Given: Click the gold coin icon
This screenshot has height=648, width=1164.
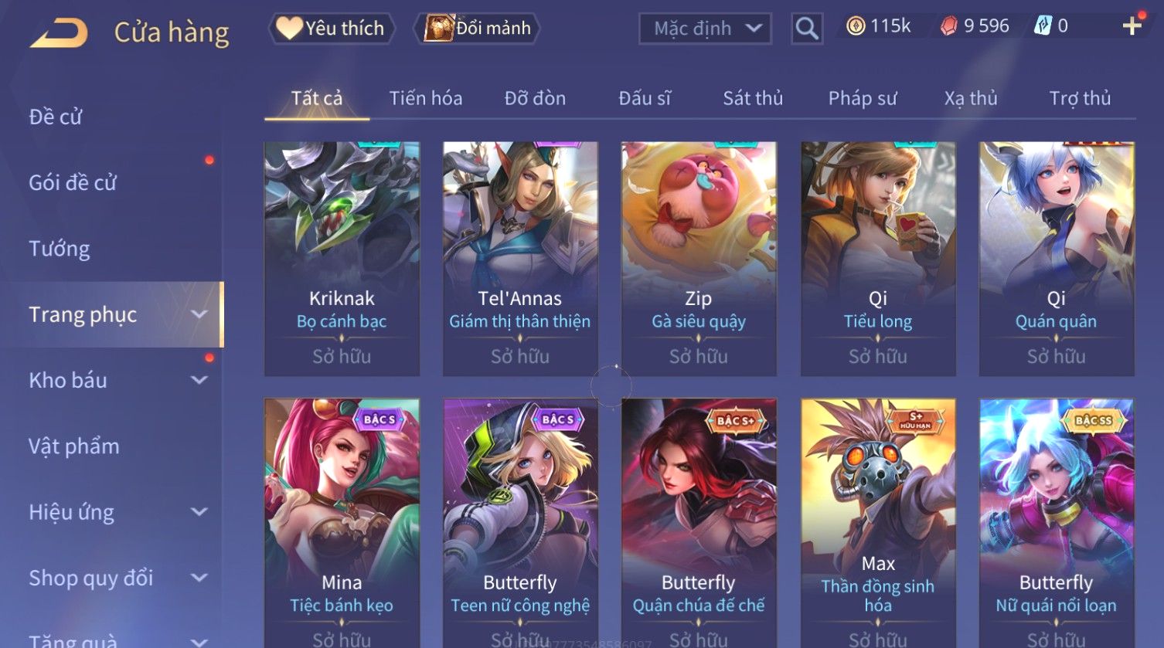Looking at the screenshot, I should (856, 26).
